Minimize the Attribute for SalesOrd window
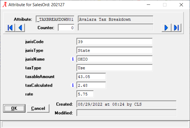Image resolution: width=190 pixels, height=128 pixels. click(x=148, y=5)
